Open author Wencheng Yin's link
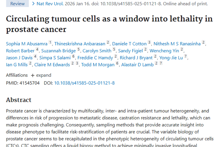 pyautogui.click(x=164, y=51)
